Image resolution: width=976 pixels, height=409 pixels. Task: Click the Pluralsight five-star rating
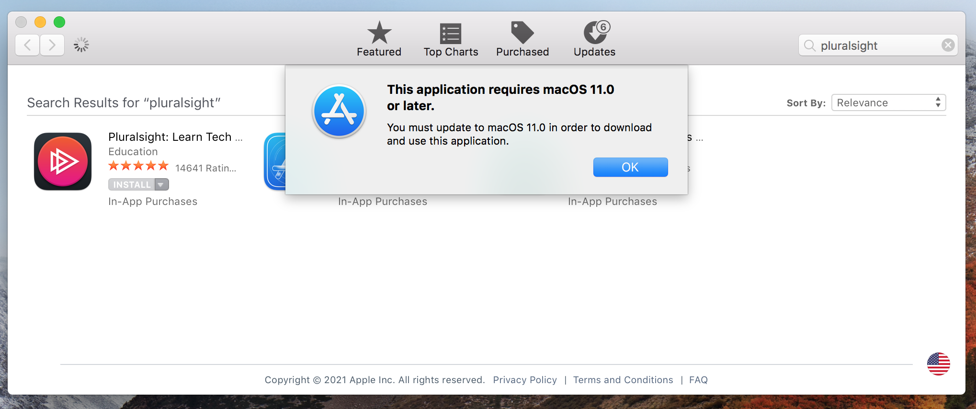click(138, 166)
